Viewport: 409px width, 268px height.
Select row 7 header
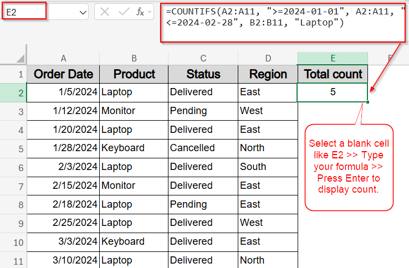click(x=13, y=187)
